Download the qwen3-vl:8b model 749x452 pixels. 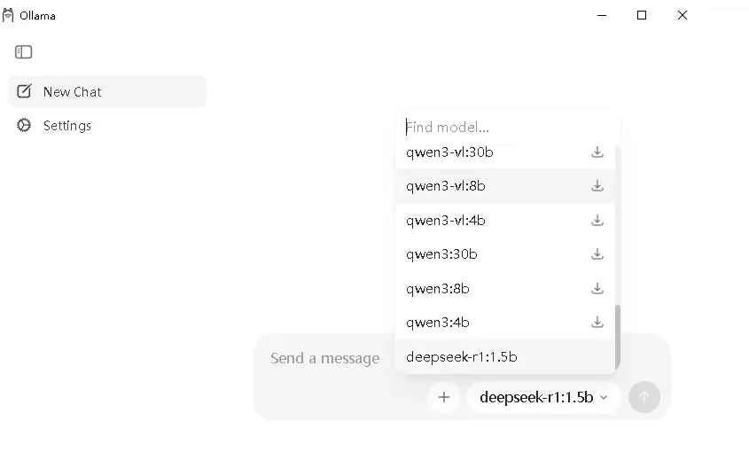[597, 186]
